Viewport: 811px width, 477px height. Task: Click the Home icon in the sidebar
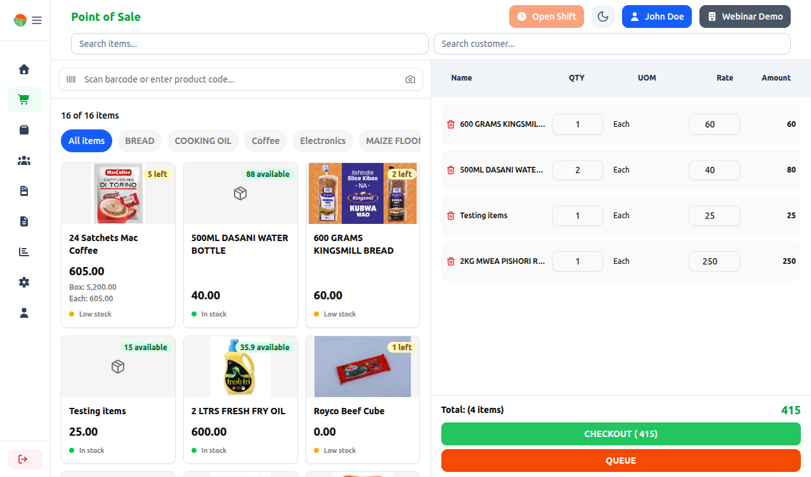(x=24, y=69)
